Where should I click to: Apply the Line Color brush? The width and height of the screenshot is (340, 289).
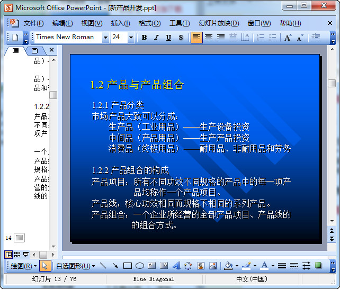(x=246, y=266)
